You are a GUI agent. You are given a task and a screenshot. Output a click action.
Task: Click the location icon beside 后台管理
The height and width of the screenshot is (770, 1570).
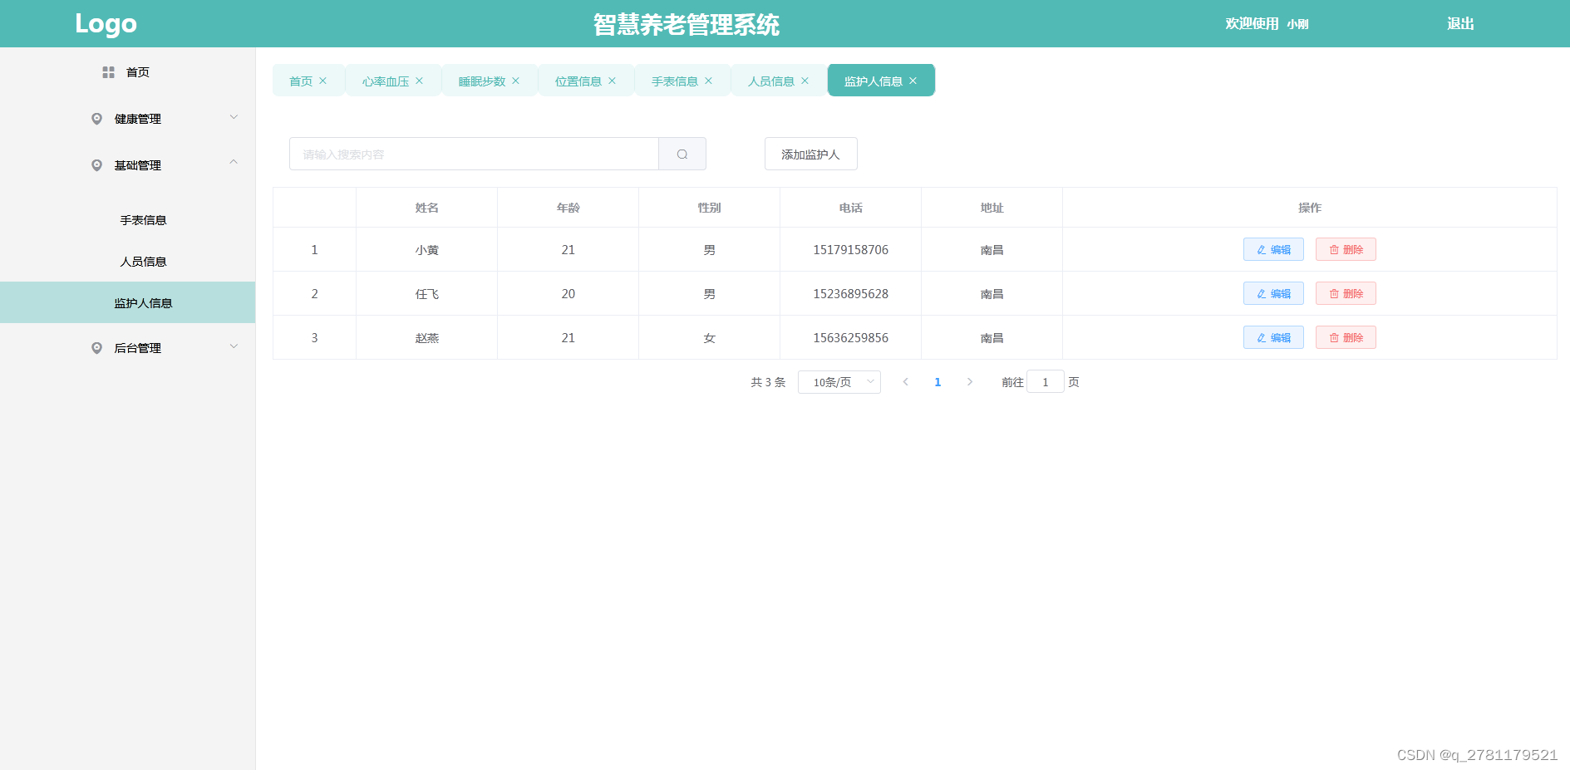96,348
